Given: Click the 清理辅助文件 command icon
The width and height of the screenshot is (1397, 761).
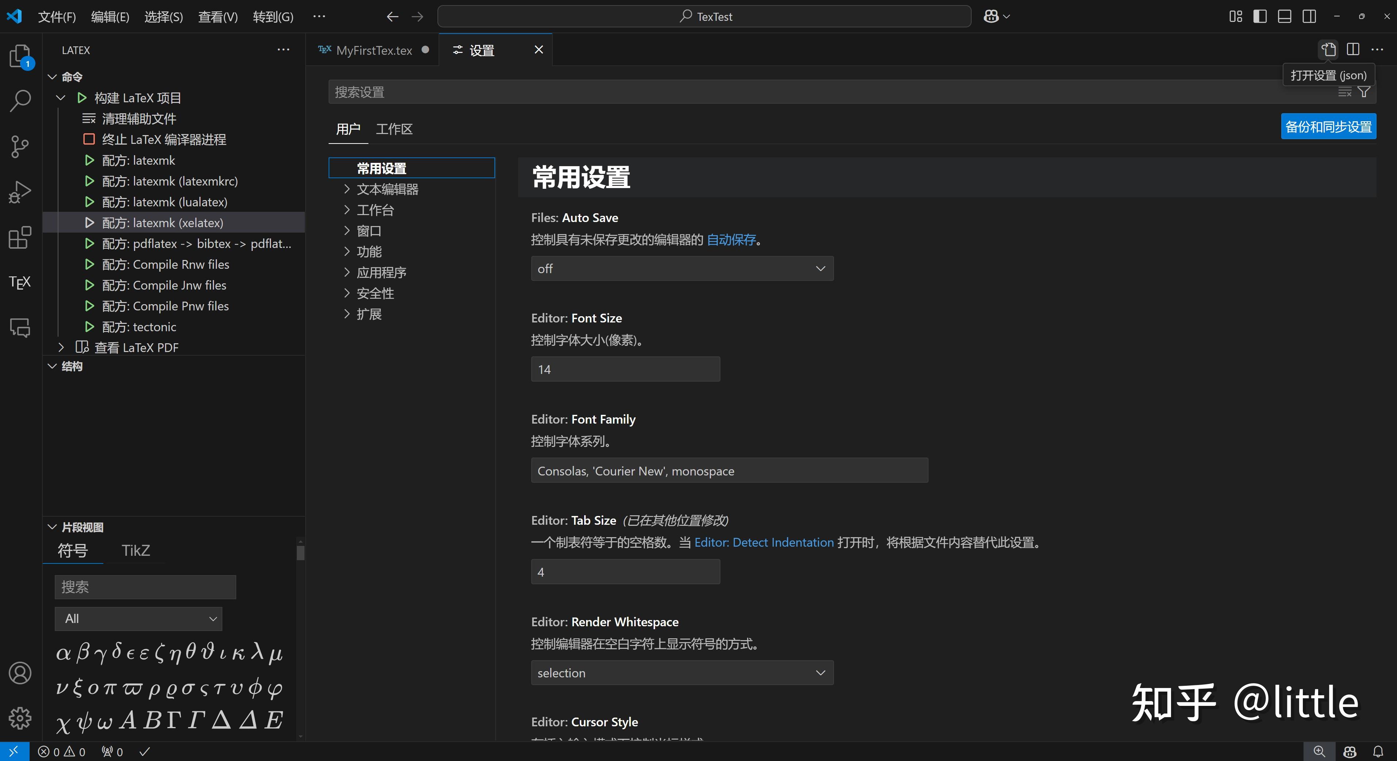Looking at the screenshot, I should tap(88, 118).
